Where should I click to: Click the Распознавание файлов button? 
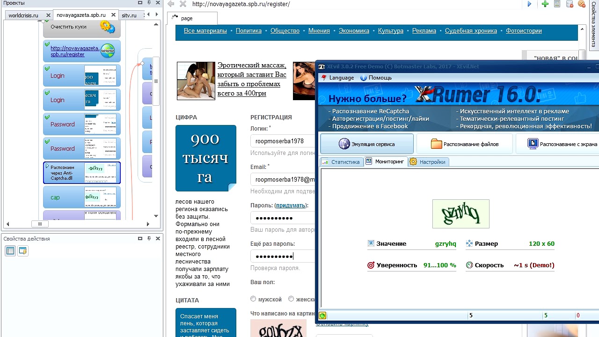(x=465, y=144)
